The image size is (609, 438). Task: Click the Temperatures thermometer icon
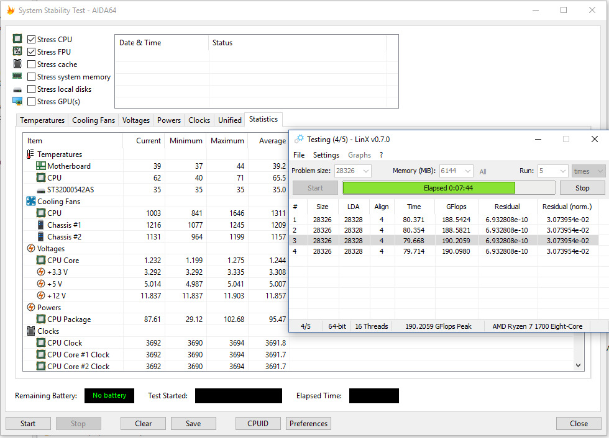pyautogui.click(x=30, y=154)
